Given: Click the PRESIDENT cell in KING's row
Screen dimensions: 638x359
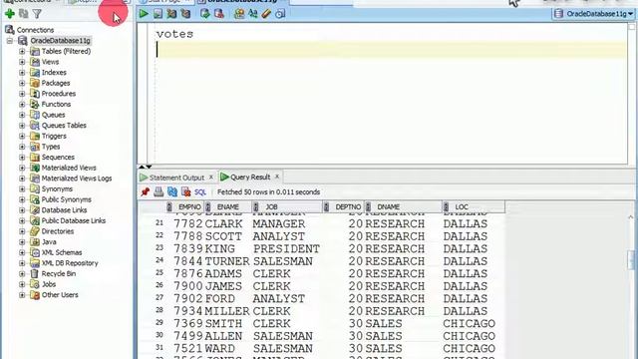Looking at the screenshot, I should (x=286, y=248).
